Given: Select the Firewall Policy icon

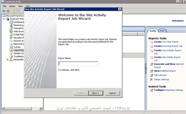Looking at the screenshot, I should (x=11, y=28).
